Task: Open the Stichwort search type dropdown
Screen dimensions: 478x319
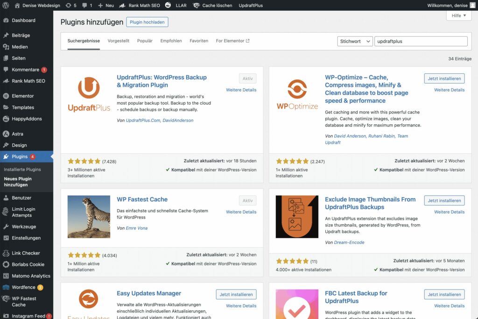Action: (355, 41)
